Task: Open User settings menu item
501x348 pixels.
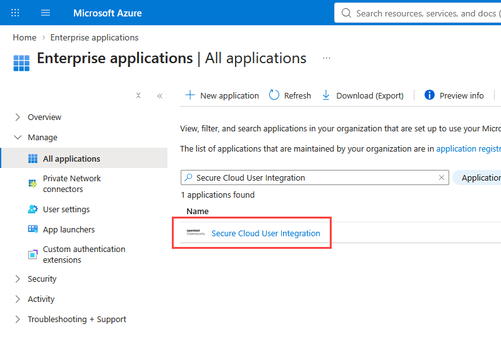Action: coord(66,209)
